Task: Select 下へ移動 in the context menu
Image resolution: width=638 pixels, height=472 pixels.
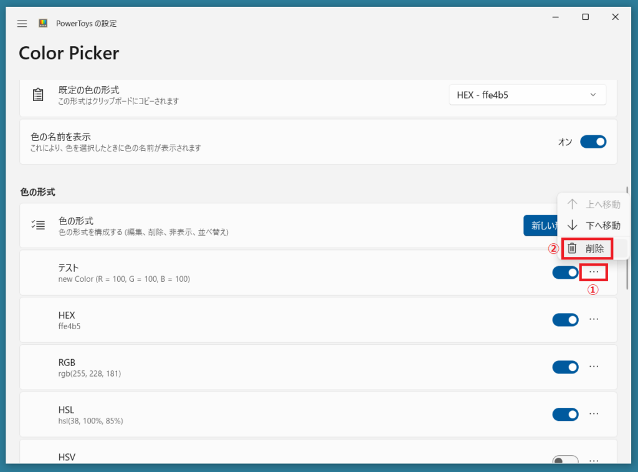Action: pyautogui.click(x=593, y=225)
